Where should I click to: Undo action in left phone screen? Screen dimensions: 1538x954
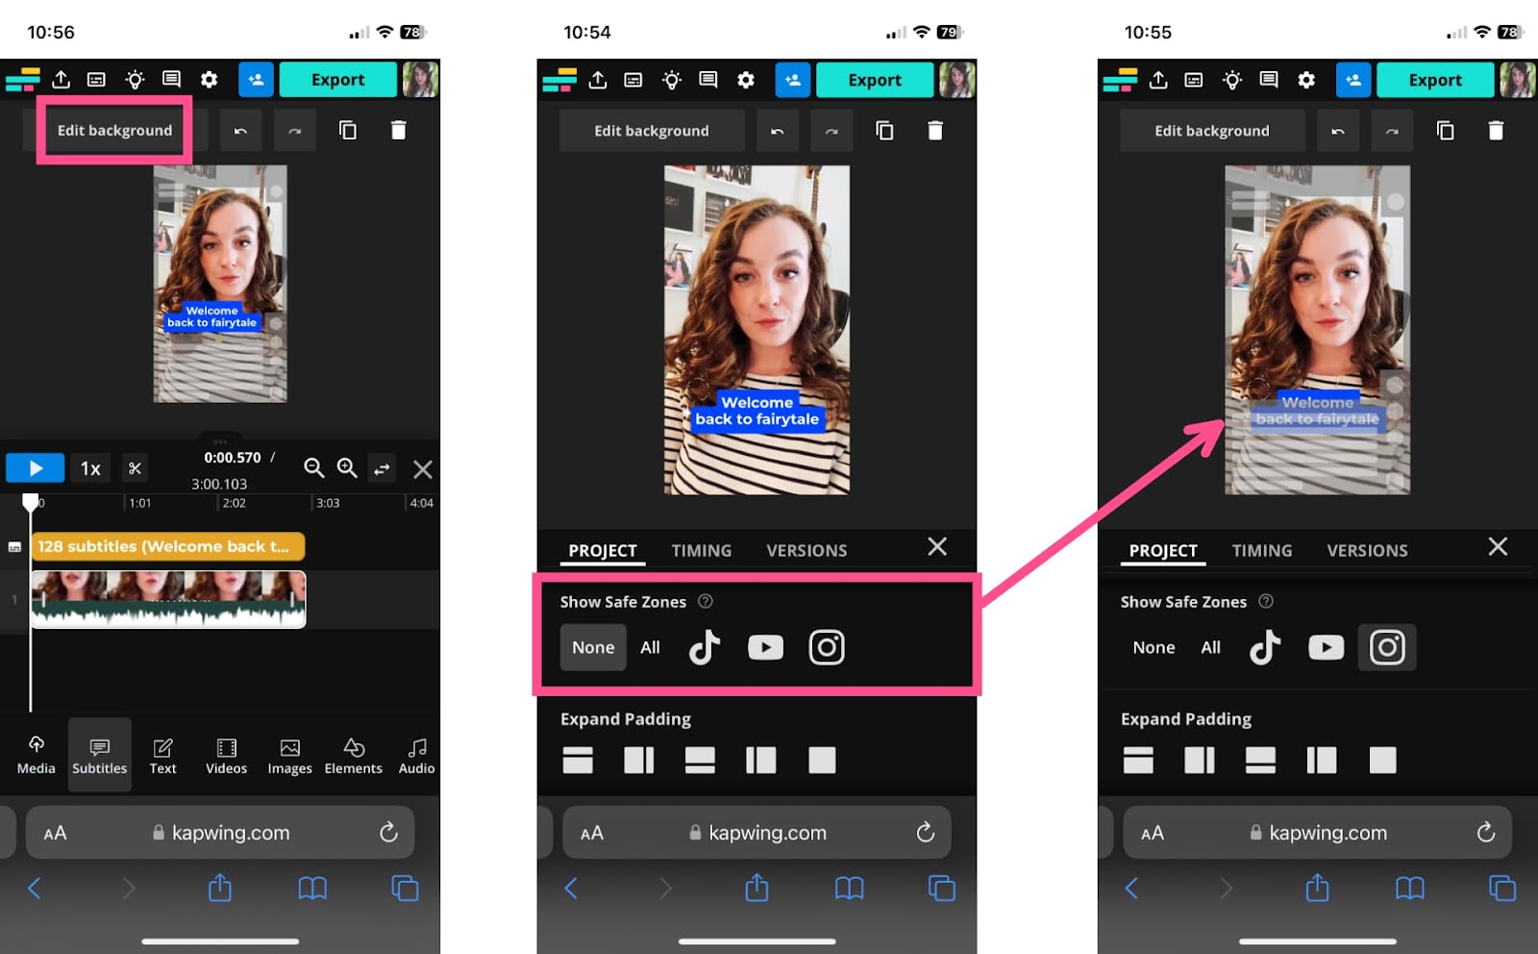point(240,130)
